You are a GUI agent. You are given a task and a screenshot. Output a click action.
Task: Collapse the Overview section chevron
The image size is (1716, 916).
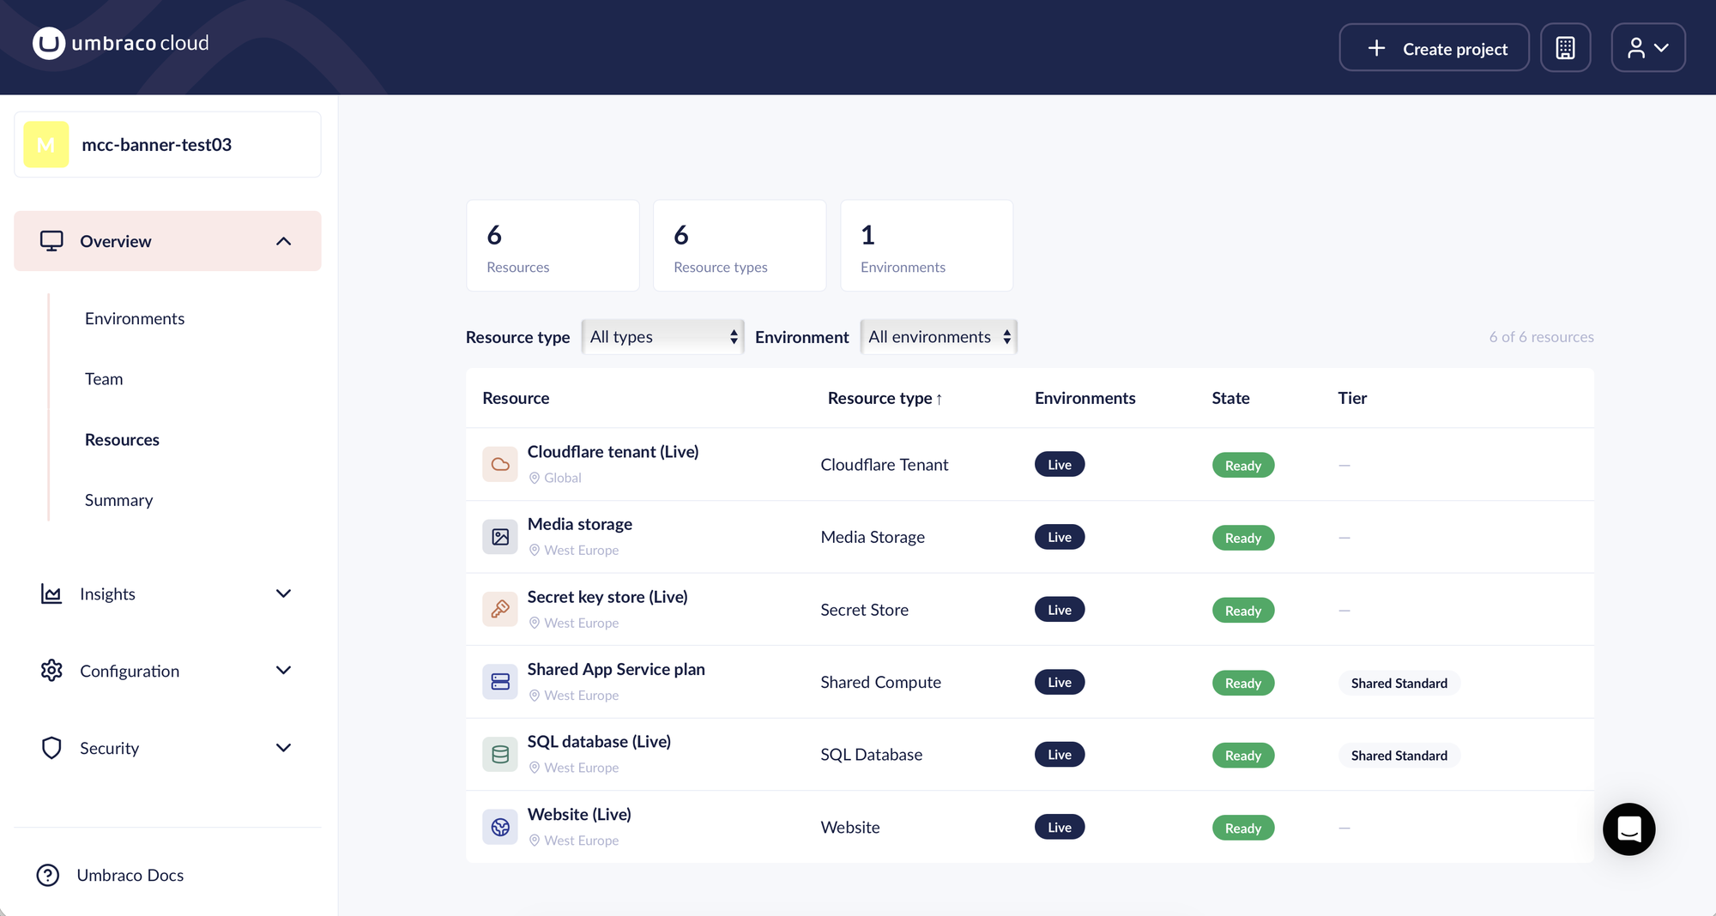[x=284, y=241]
